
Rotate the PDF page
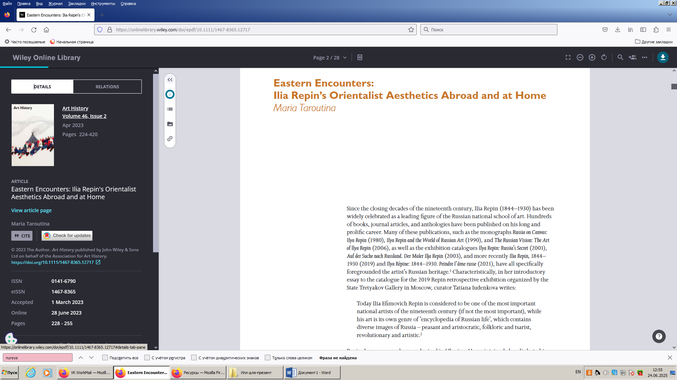click(x=604, y=57)
